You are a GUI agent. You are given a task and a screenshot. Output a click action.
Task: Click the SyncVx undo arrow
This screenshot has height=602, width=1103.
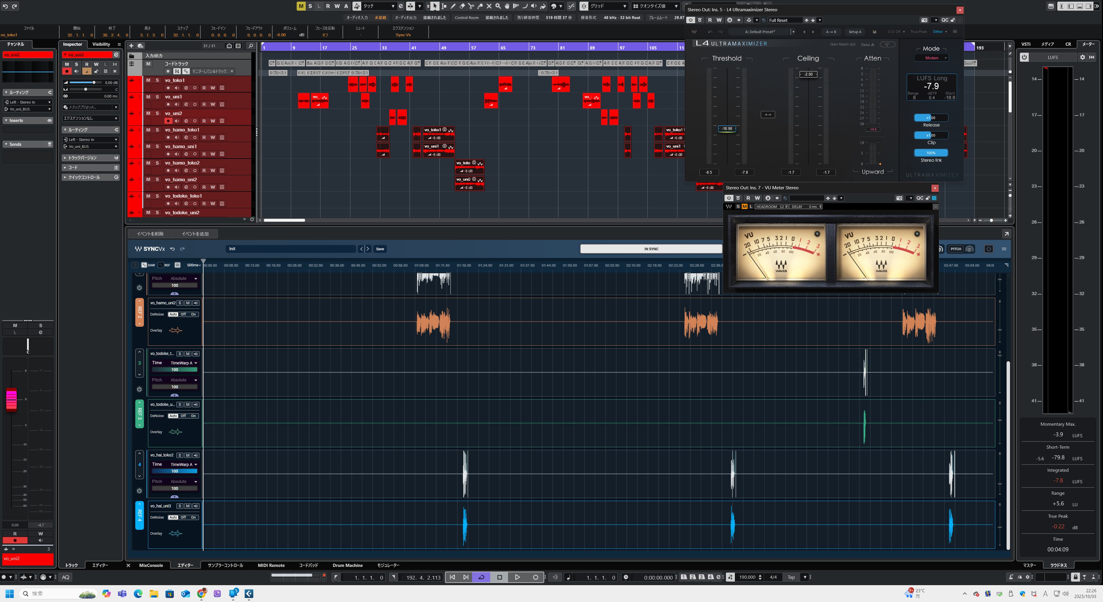[172, 249]
